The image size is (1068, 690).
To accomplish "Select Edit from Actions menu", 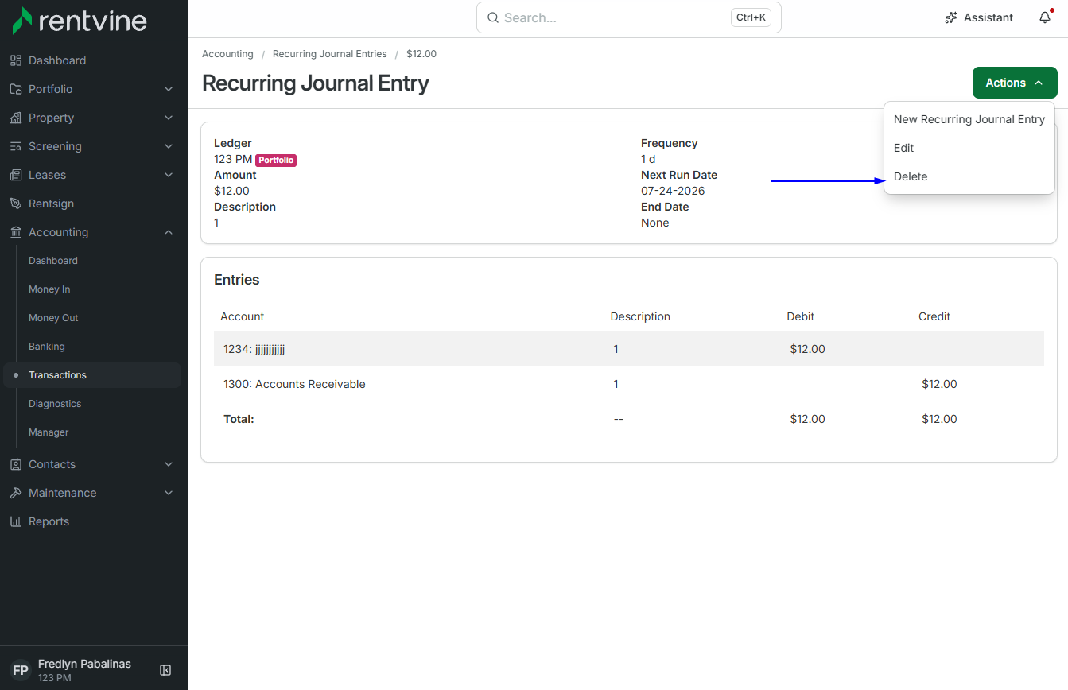I will tap(969, 148).
